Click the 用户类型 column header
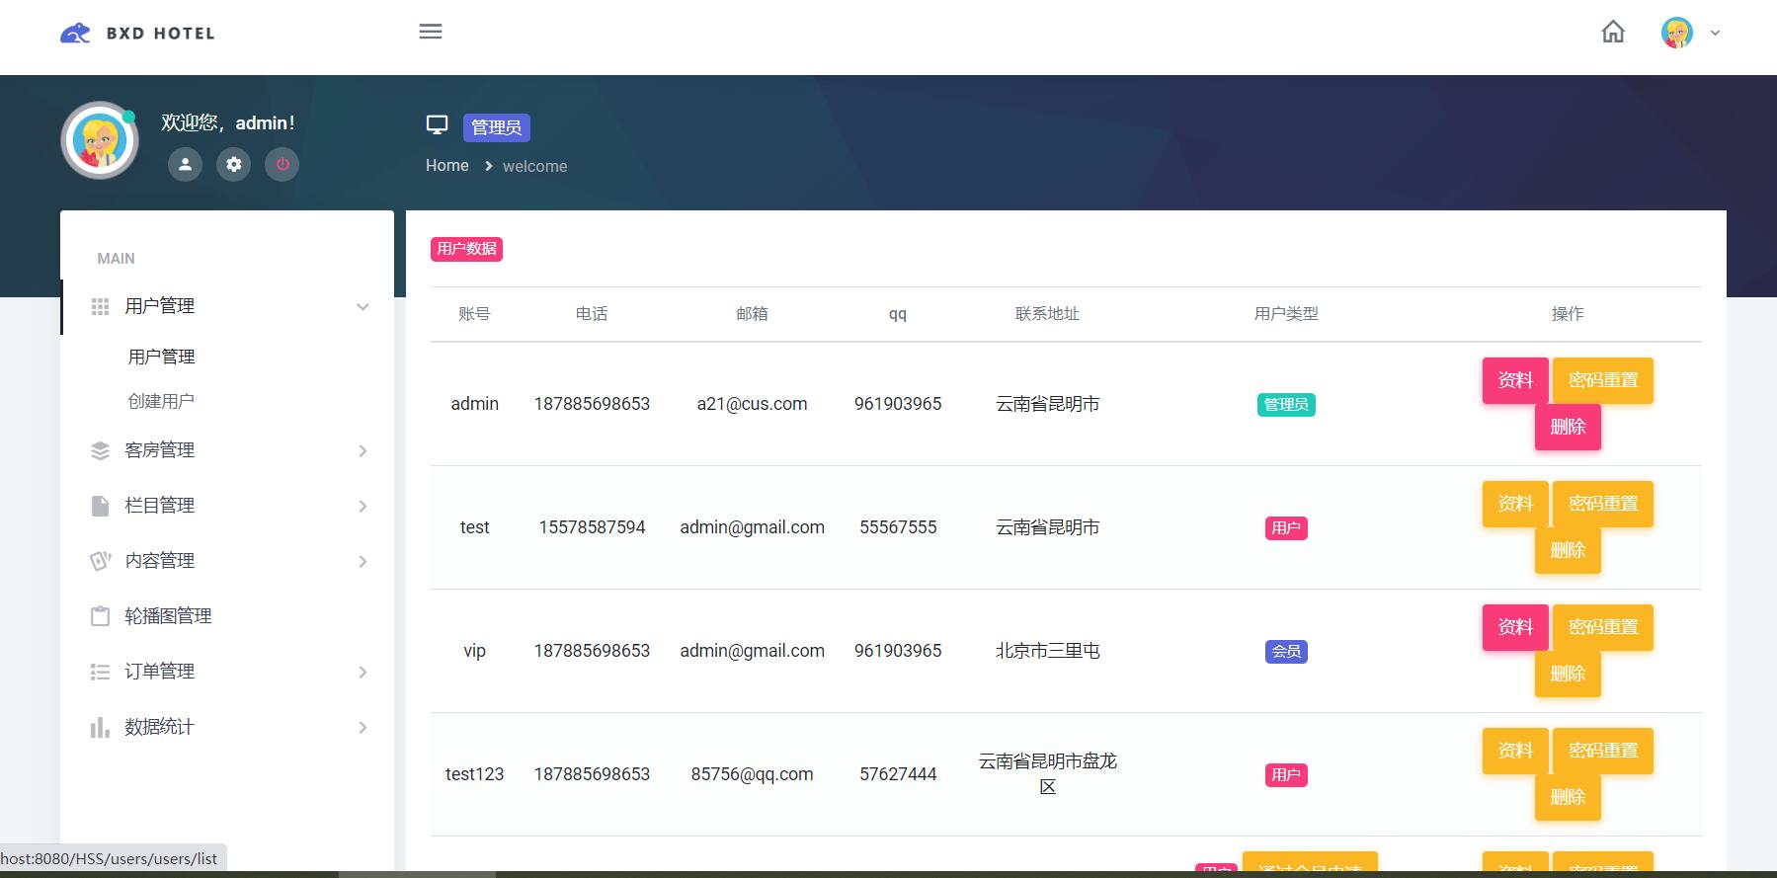 point(1286,314)
